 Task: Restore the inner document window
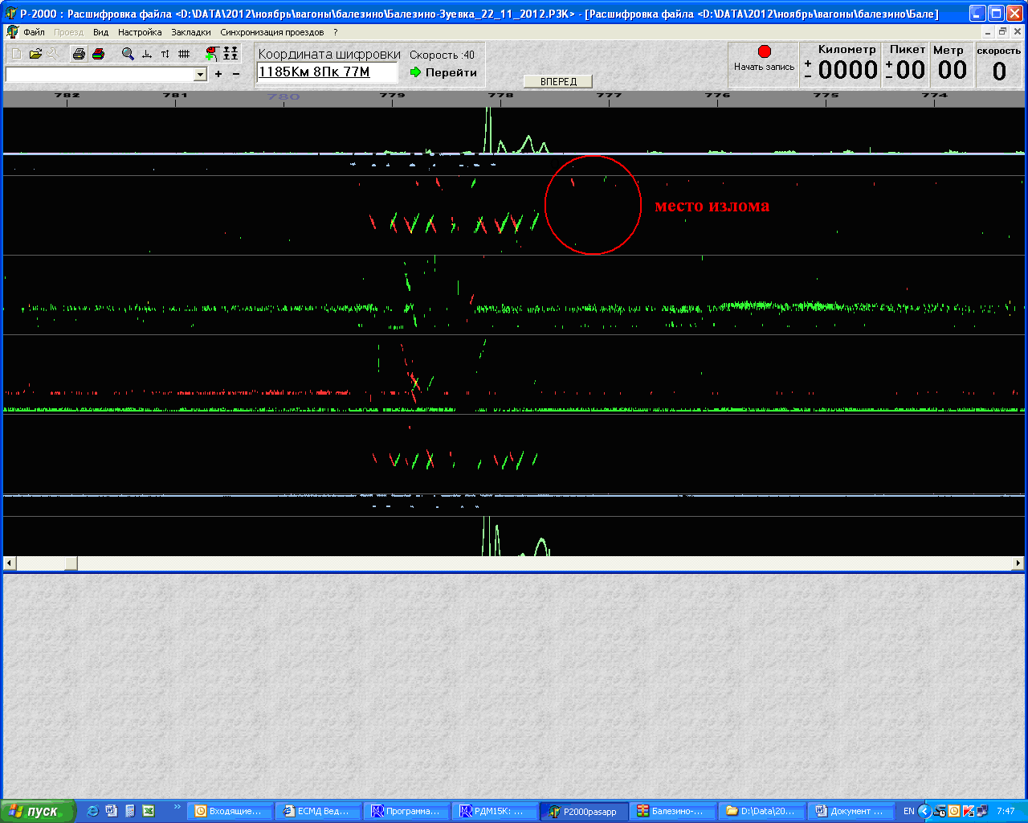(1002, 32)
